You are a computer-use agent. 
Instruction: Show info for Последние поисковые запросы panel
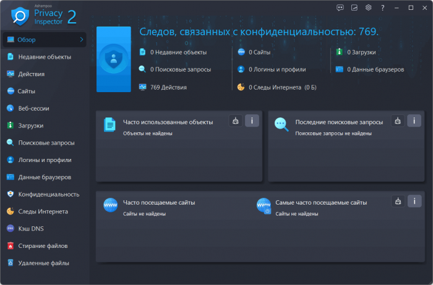coord(414,121)
